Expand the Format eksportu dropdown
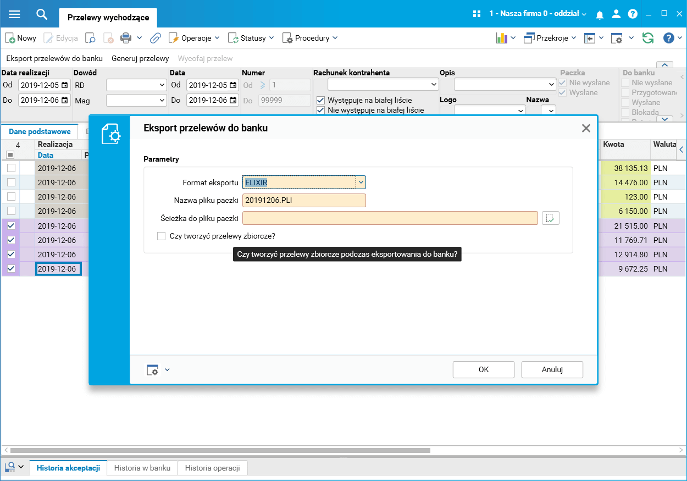687x481 pixels. (x=361, y=183)
